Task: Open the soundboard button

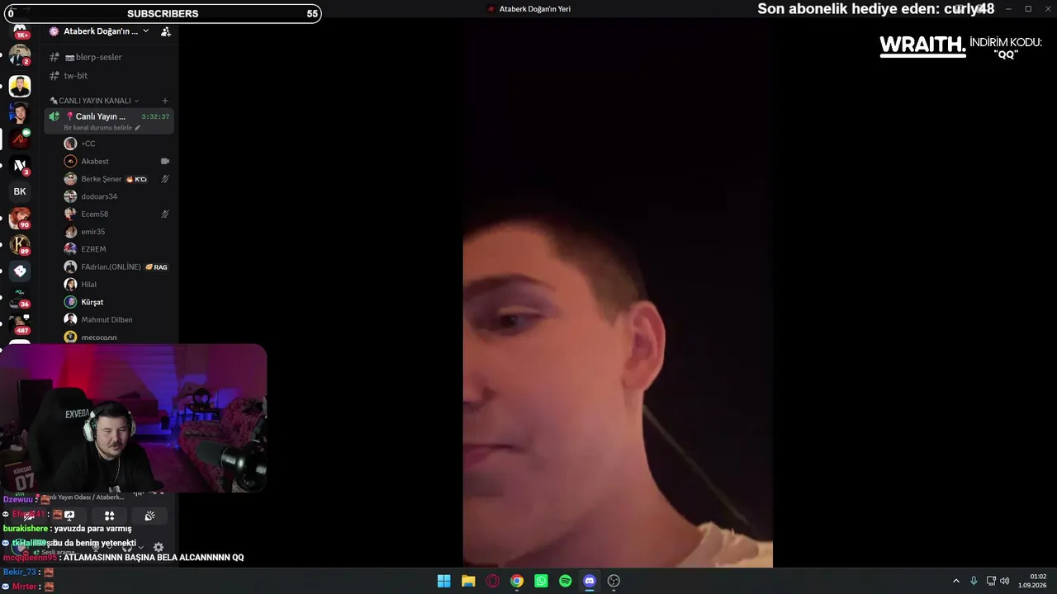Action: (149, 516)
